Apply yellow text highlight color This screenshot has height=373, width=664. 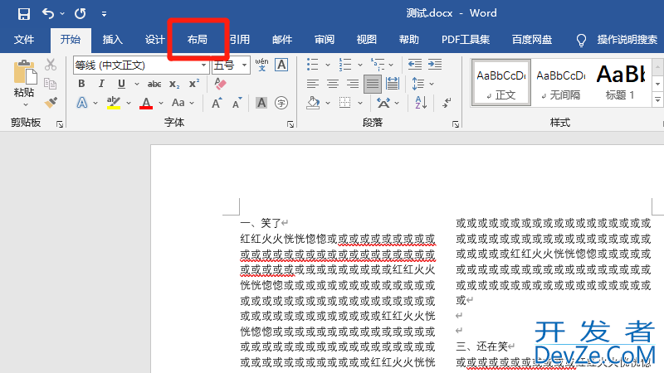[114, 103]
